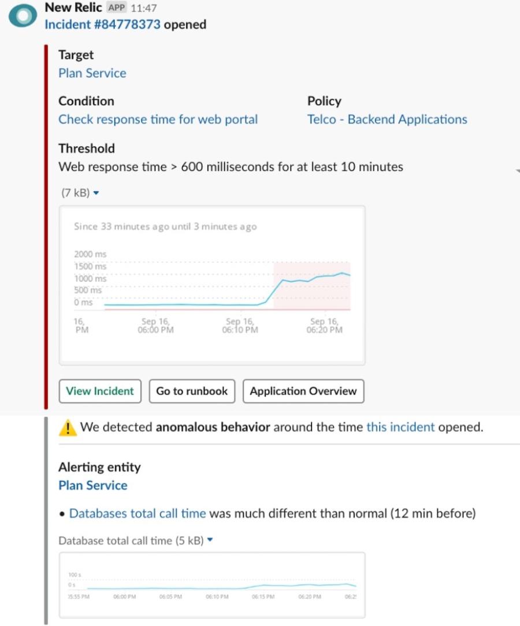The height and width of the screenshot is (626, 520).
Task: Open the Telco - Backend Applications policy
Action: pos(387,120)
